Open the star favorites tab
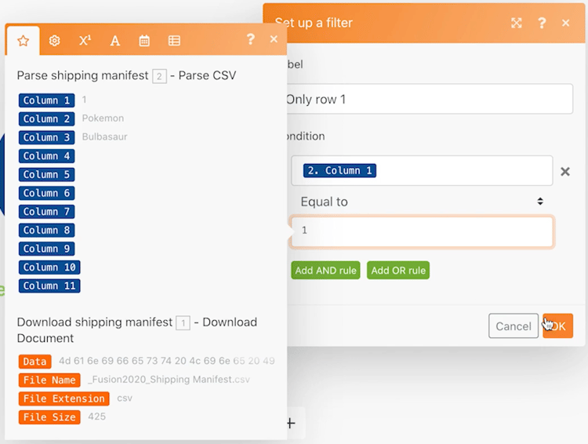The image size is (588, 444). tap(24, 41)
